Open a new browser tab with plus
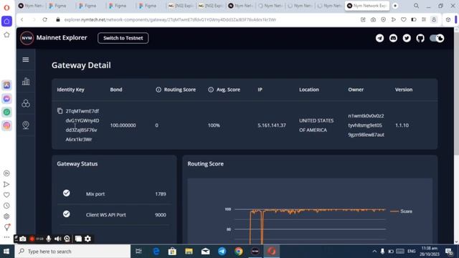459x258 pixels. click(395, 6)
